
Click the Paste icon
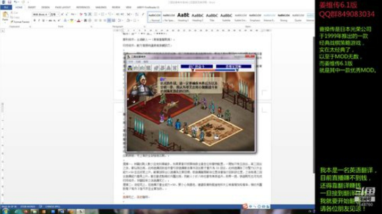click(5, 15)
